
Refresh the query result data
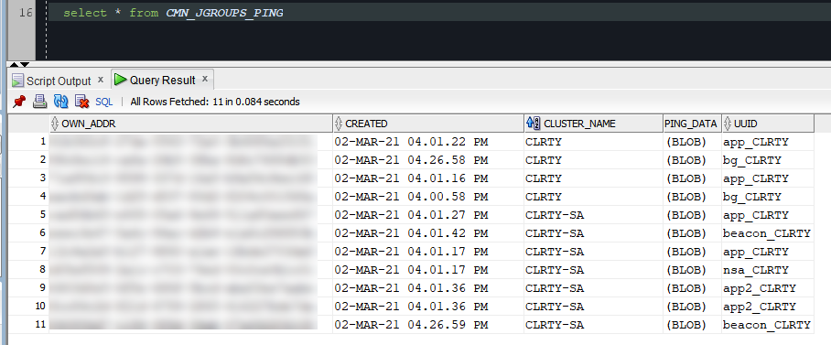[x=61, y=102]
